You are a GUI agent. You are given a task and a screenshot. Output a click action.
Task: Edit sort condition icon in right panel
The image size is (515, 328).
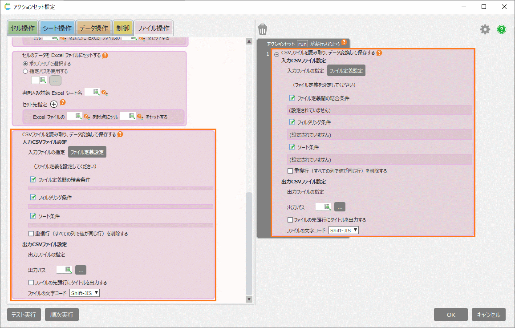292,147
